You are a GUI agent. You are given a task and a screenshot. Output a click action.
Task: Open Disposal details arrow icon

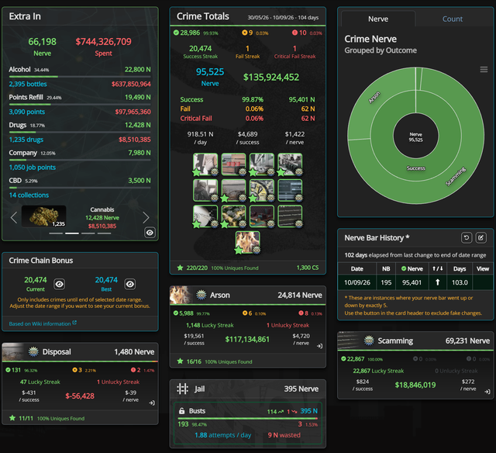coord(152,403)
